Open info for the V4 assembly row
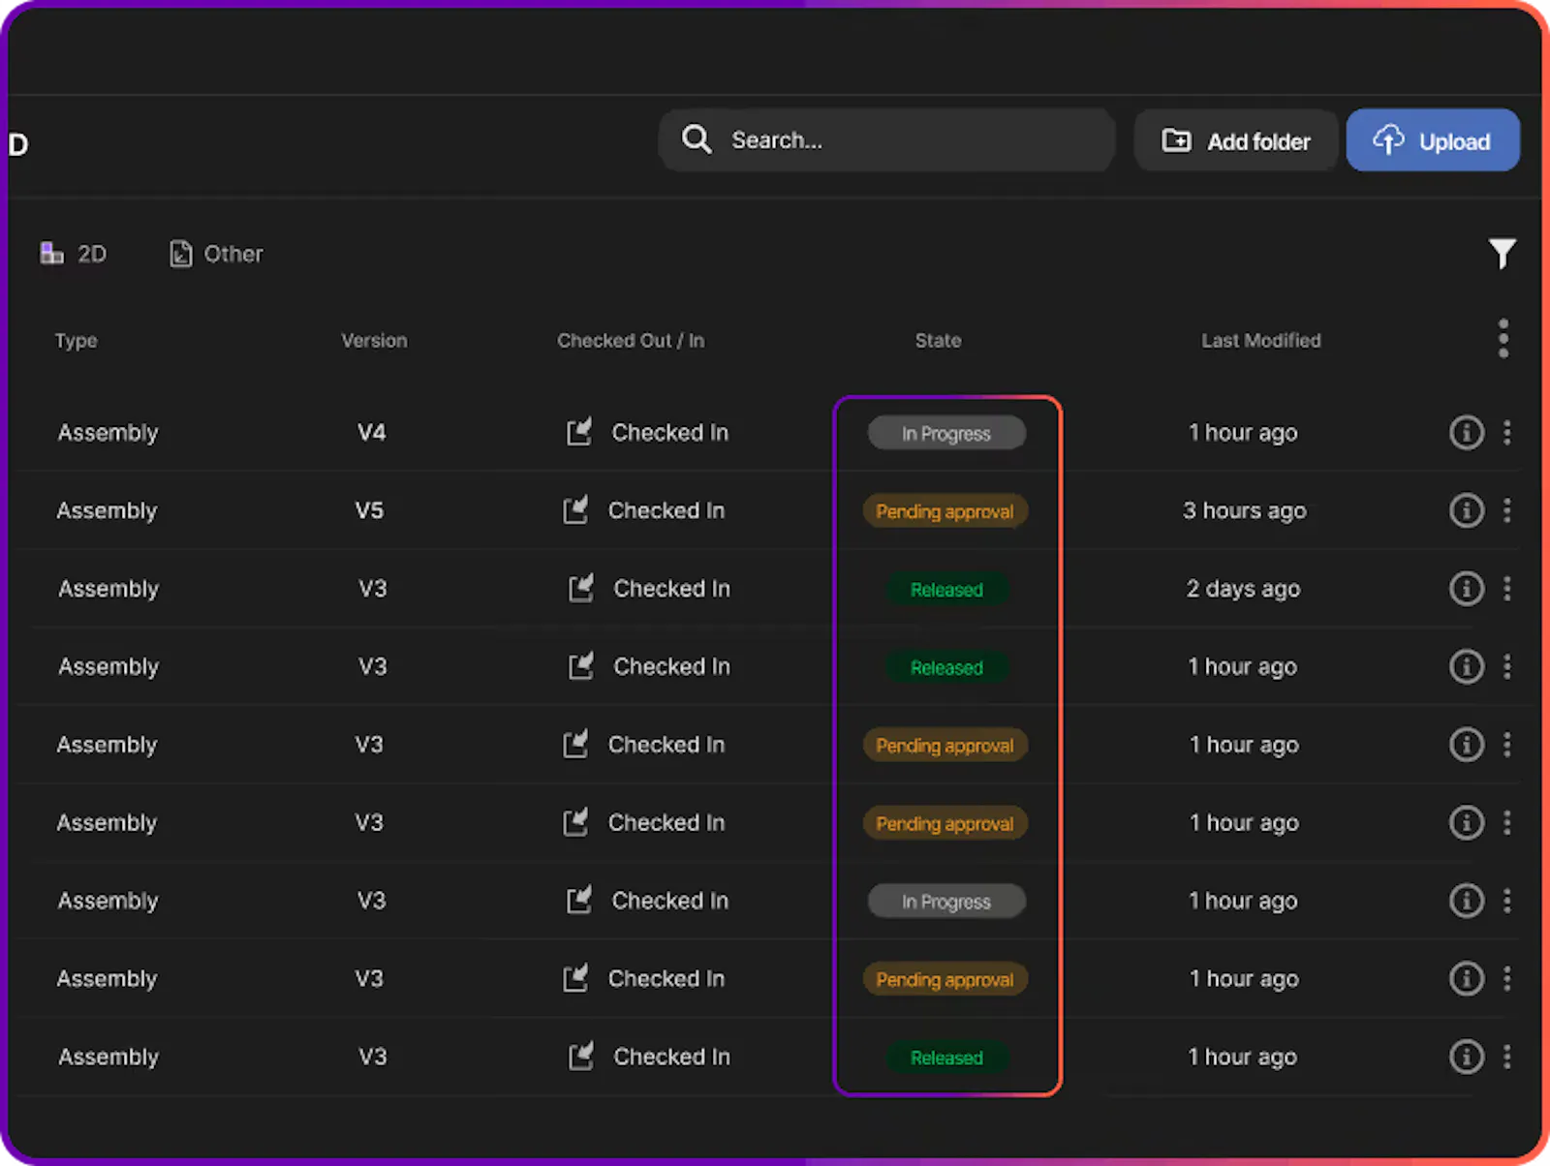Image resolution: width=1550 pixels, height=1166 pixels. pyautogui.click(x=1467, y=432)
